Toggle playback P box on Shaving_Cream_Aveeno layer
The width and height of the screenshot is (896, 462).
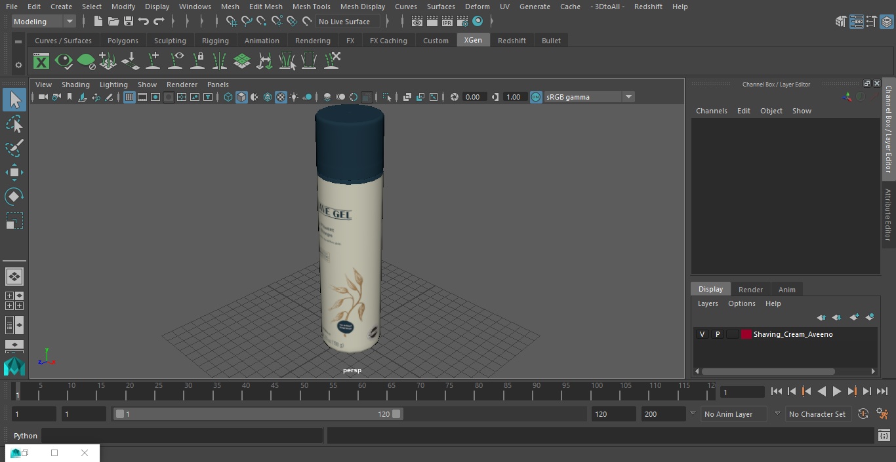(x=717, y=334)
